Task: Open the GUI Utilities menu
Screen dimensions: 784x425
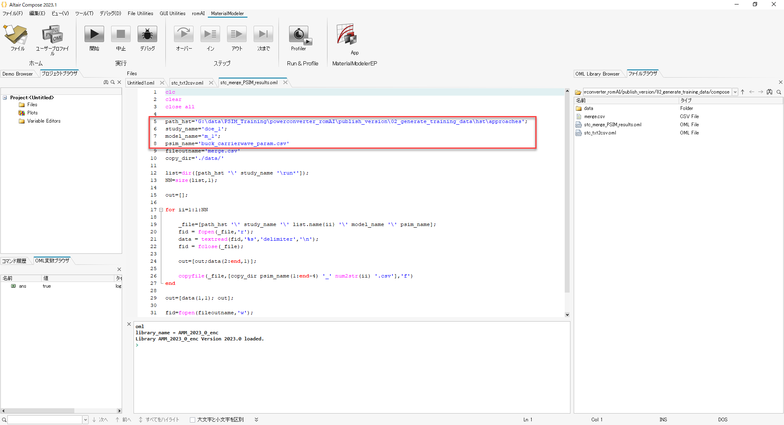Action: pos(172,13)
